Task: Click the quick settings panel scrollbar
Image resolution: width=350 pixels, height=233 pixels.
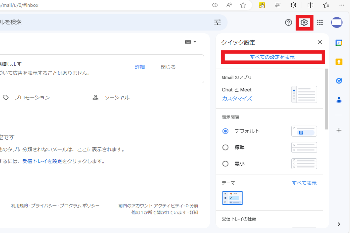Action: 326,99
